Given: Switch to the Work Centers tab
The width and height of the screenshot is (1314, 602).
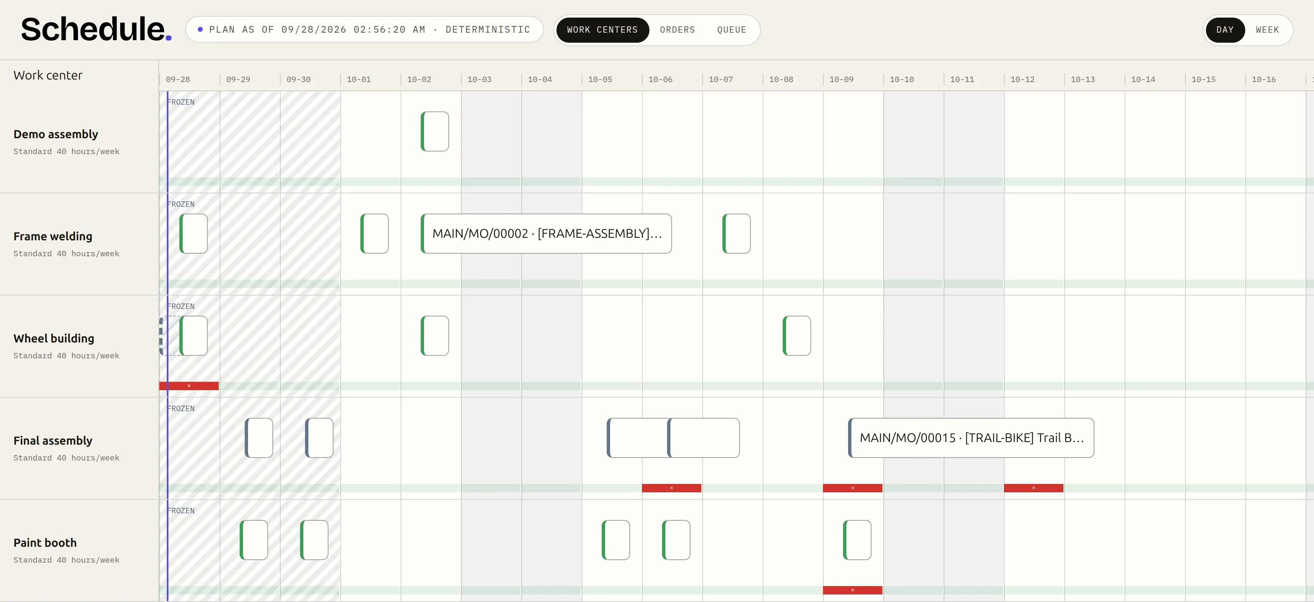Looking at the screenshot, I should [603, 30].
